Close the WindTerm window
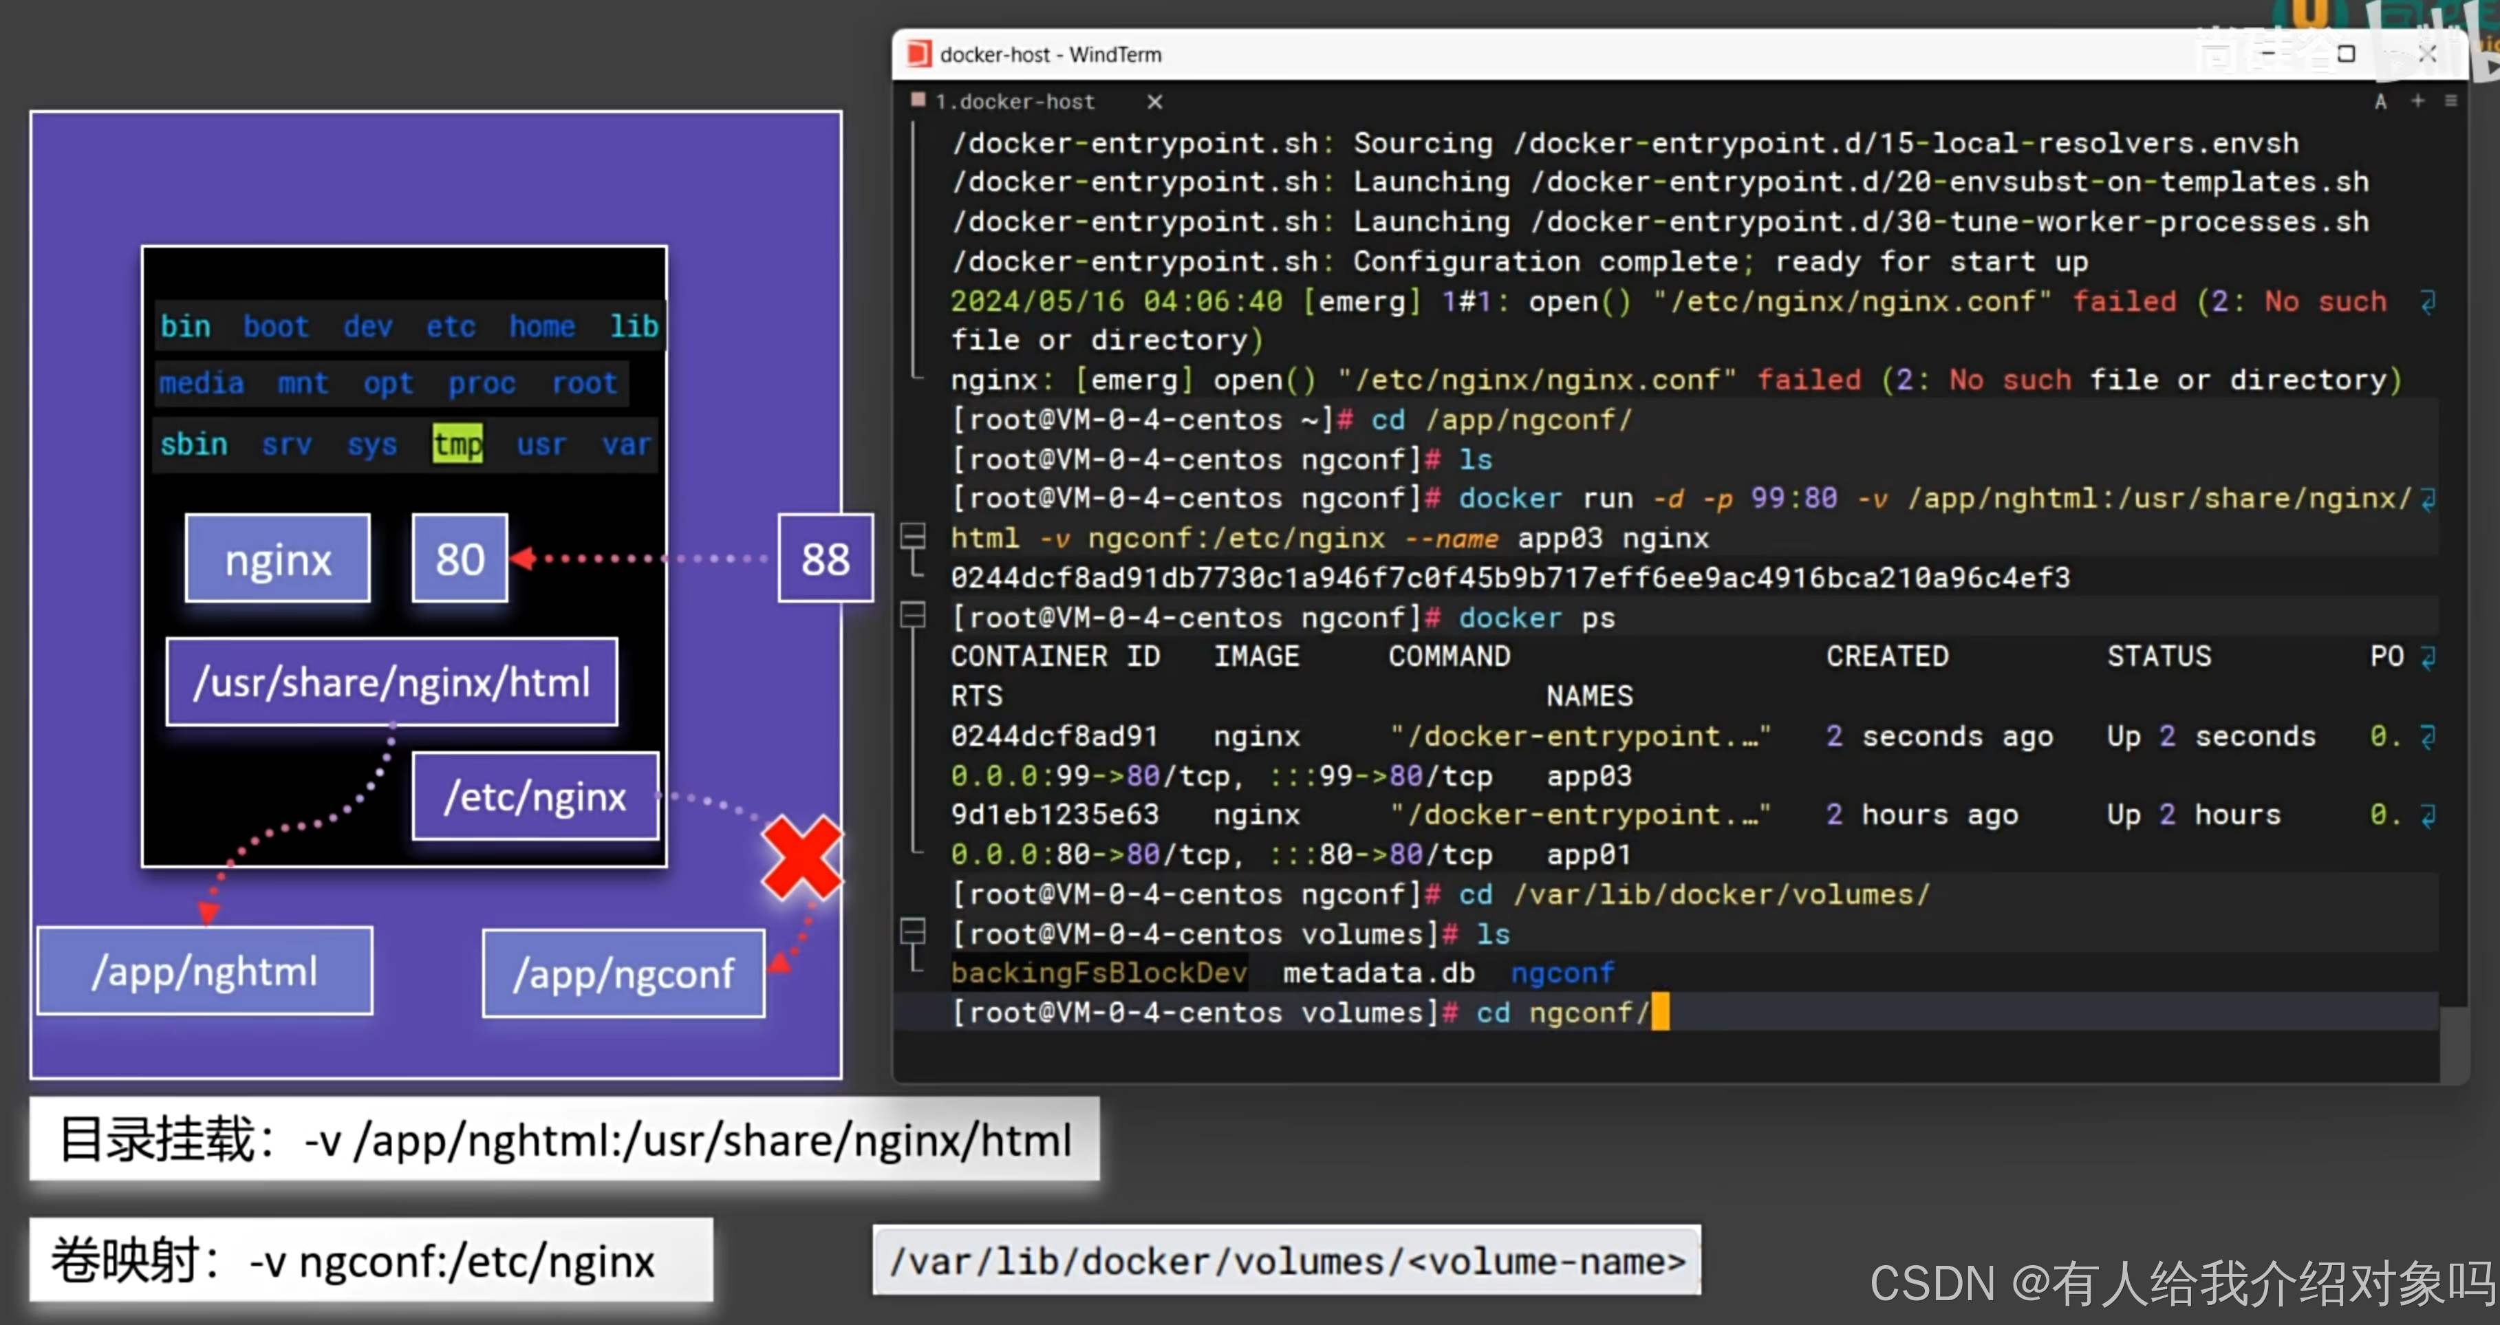The height and width of the screenshot is (1325, 2500). pyautogui.click(x=2427, y=54)
